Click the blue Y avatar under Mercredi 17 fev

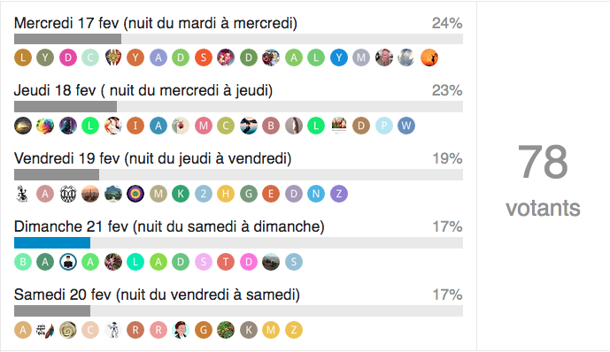tap(339, 57)
